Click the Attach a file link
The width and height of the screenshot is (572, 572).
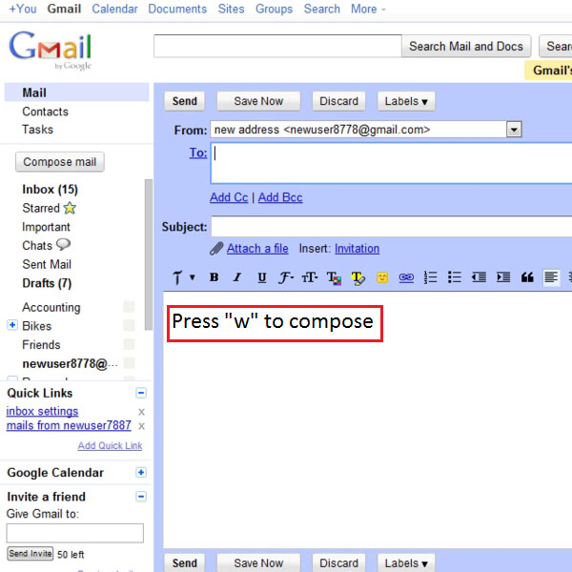pos(257,249)
